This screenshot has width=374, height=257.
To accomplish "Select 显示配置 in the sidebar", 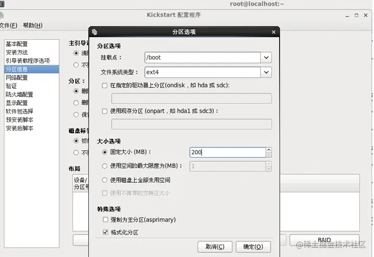I will point(31,103).
